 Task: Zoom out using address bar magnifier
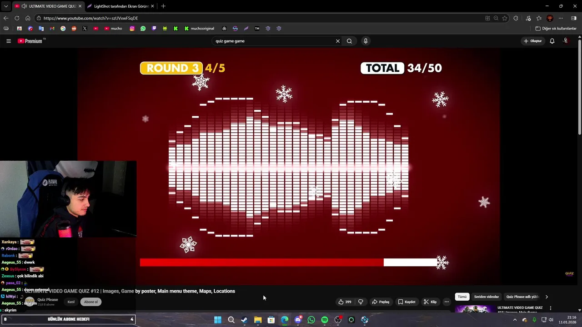[496, 18]
